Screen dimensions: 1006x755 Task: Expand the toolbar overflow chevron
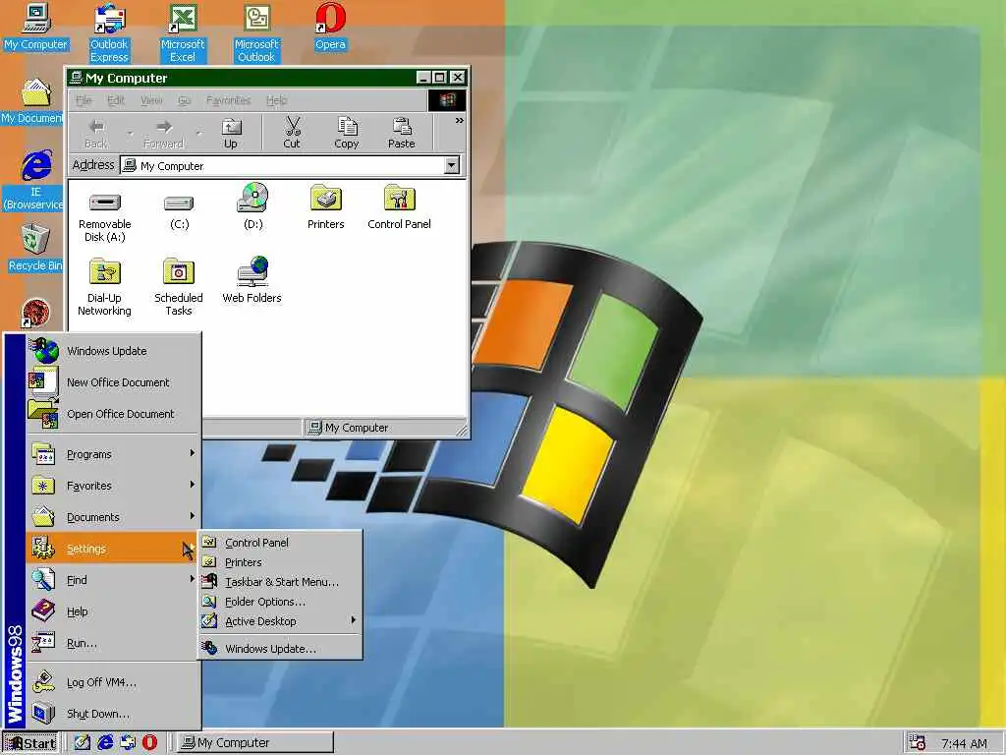coord(459,121)
